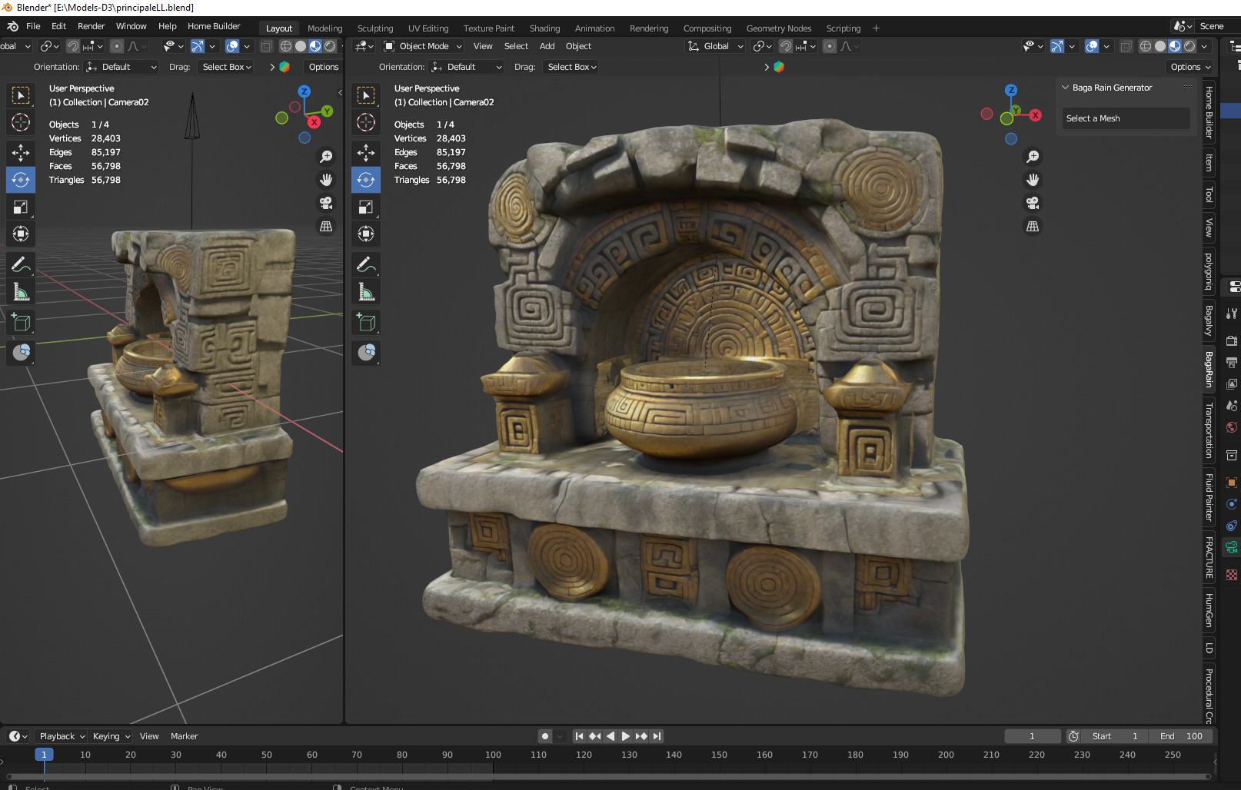Screen dimensions: 1241x790
Task: Switch to the Shading workspace tab
Action: tap(544, 28)
